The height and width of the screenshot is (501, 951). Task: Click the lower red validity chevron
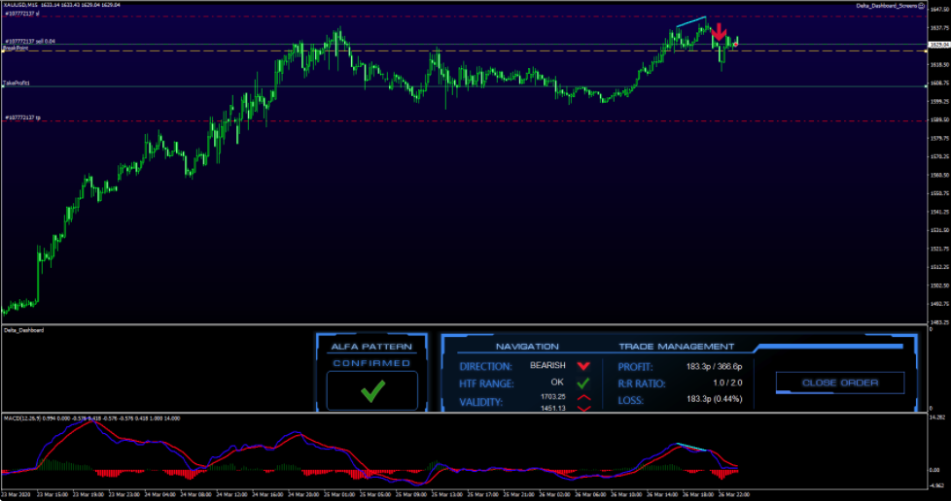coord(583,409)
